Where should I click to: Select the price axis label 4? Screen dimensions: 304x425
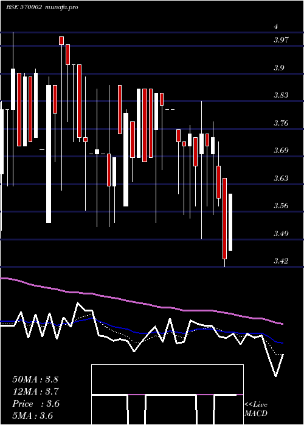pyautogui.click(x=276, y=27)
